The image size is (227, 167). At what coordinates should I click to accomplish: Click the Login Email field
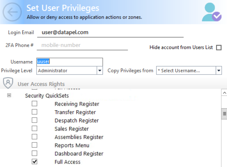(110, 32)
